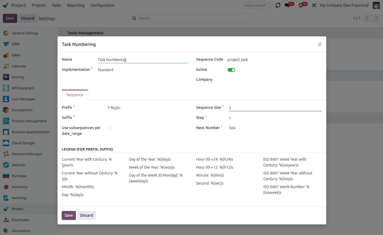Open the activities clock icon
Viewport: 383px width, 235px height.
click(x=301, y=5)
